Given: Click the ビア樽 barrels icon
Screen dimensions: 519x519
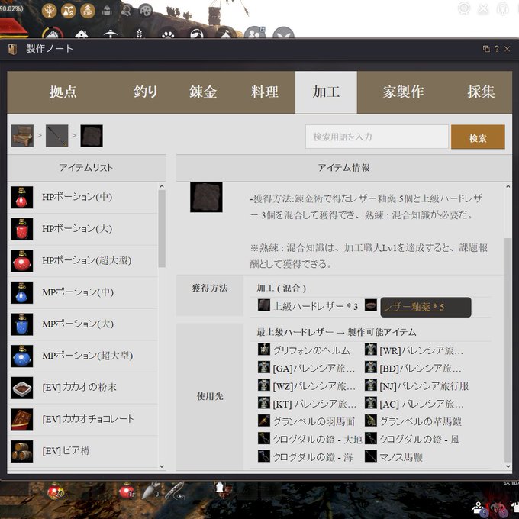Looking at the screenshot, I should 22,452.
